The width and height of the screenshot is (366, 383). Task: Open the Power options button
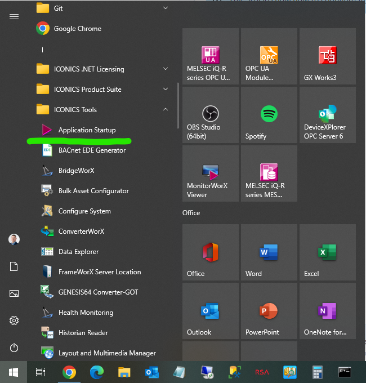coord(14,348)
